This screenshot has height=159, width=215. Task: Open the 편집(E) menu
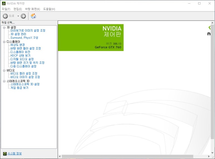pos(18,9)
